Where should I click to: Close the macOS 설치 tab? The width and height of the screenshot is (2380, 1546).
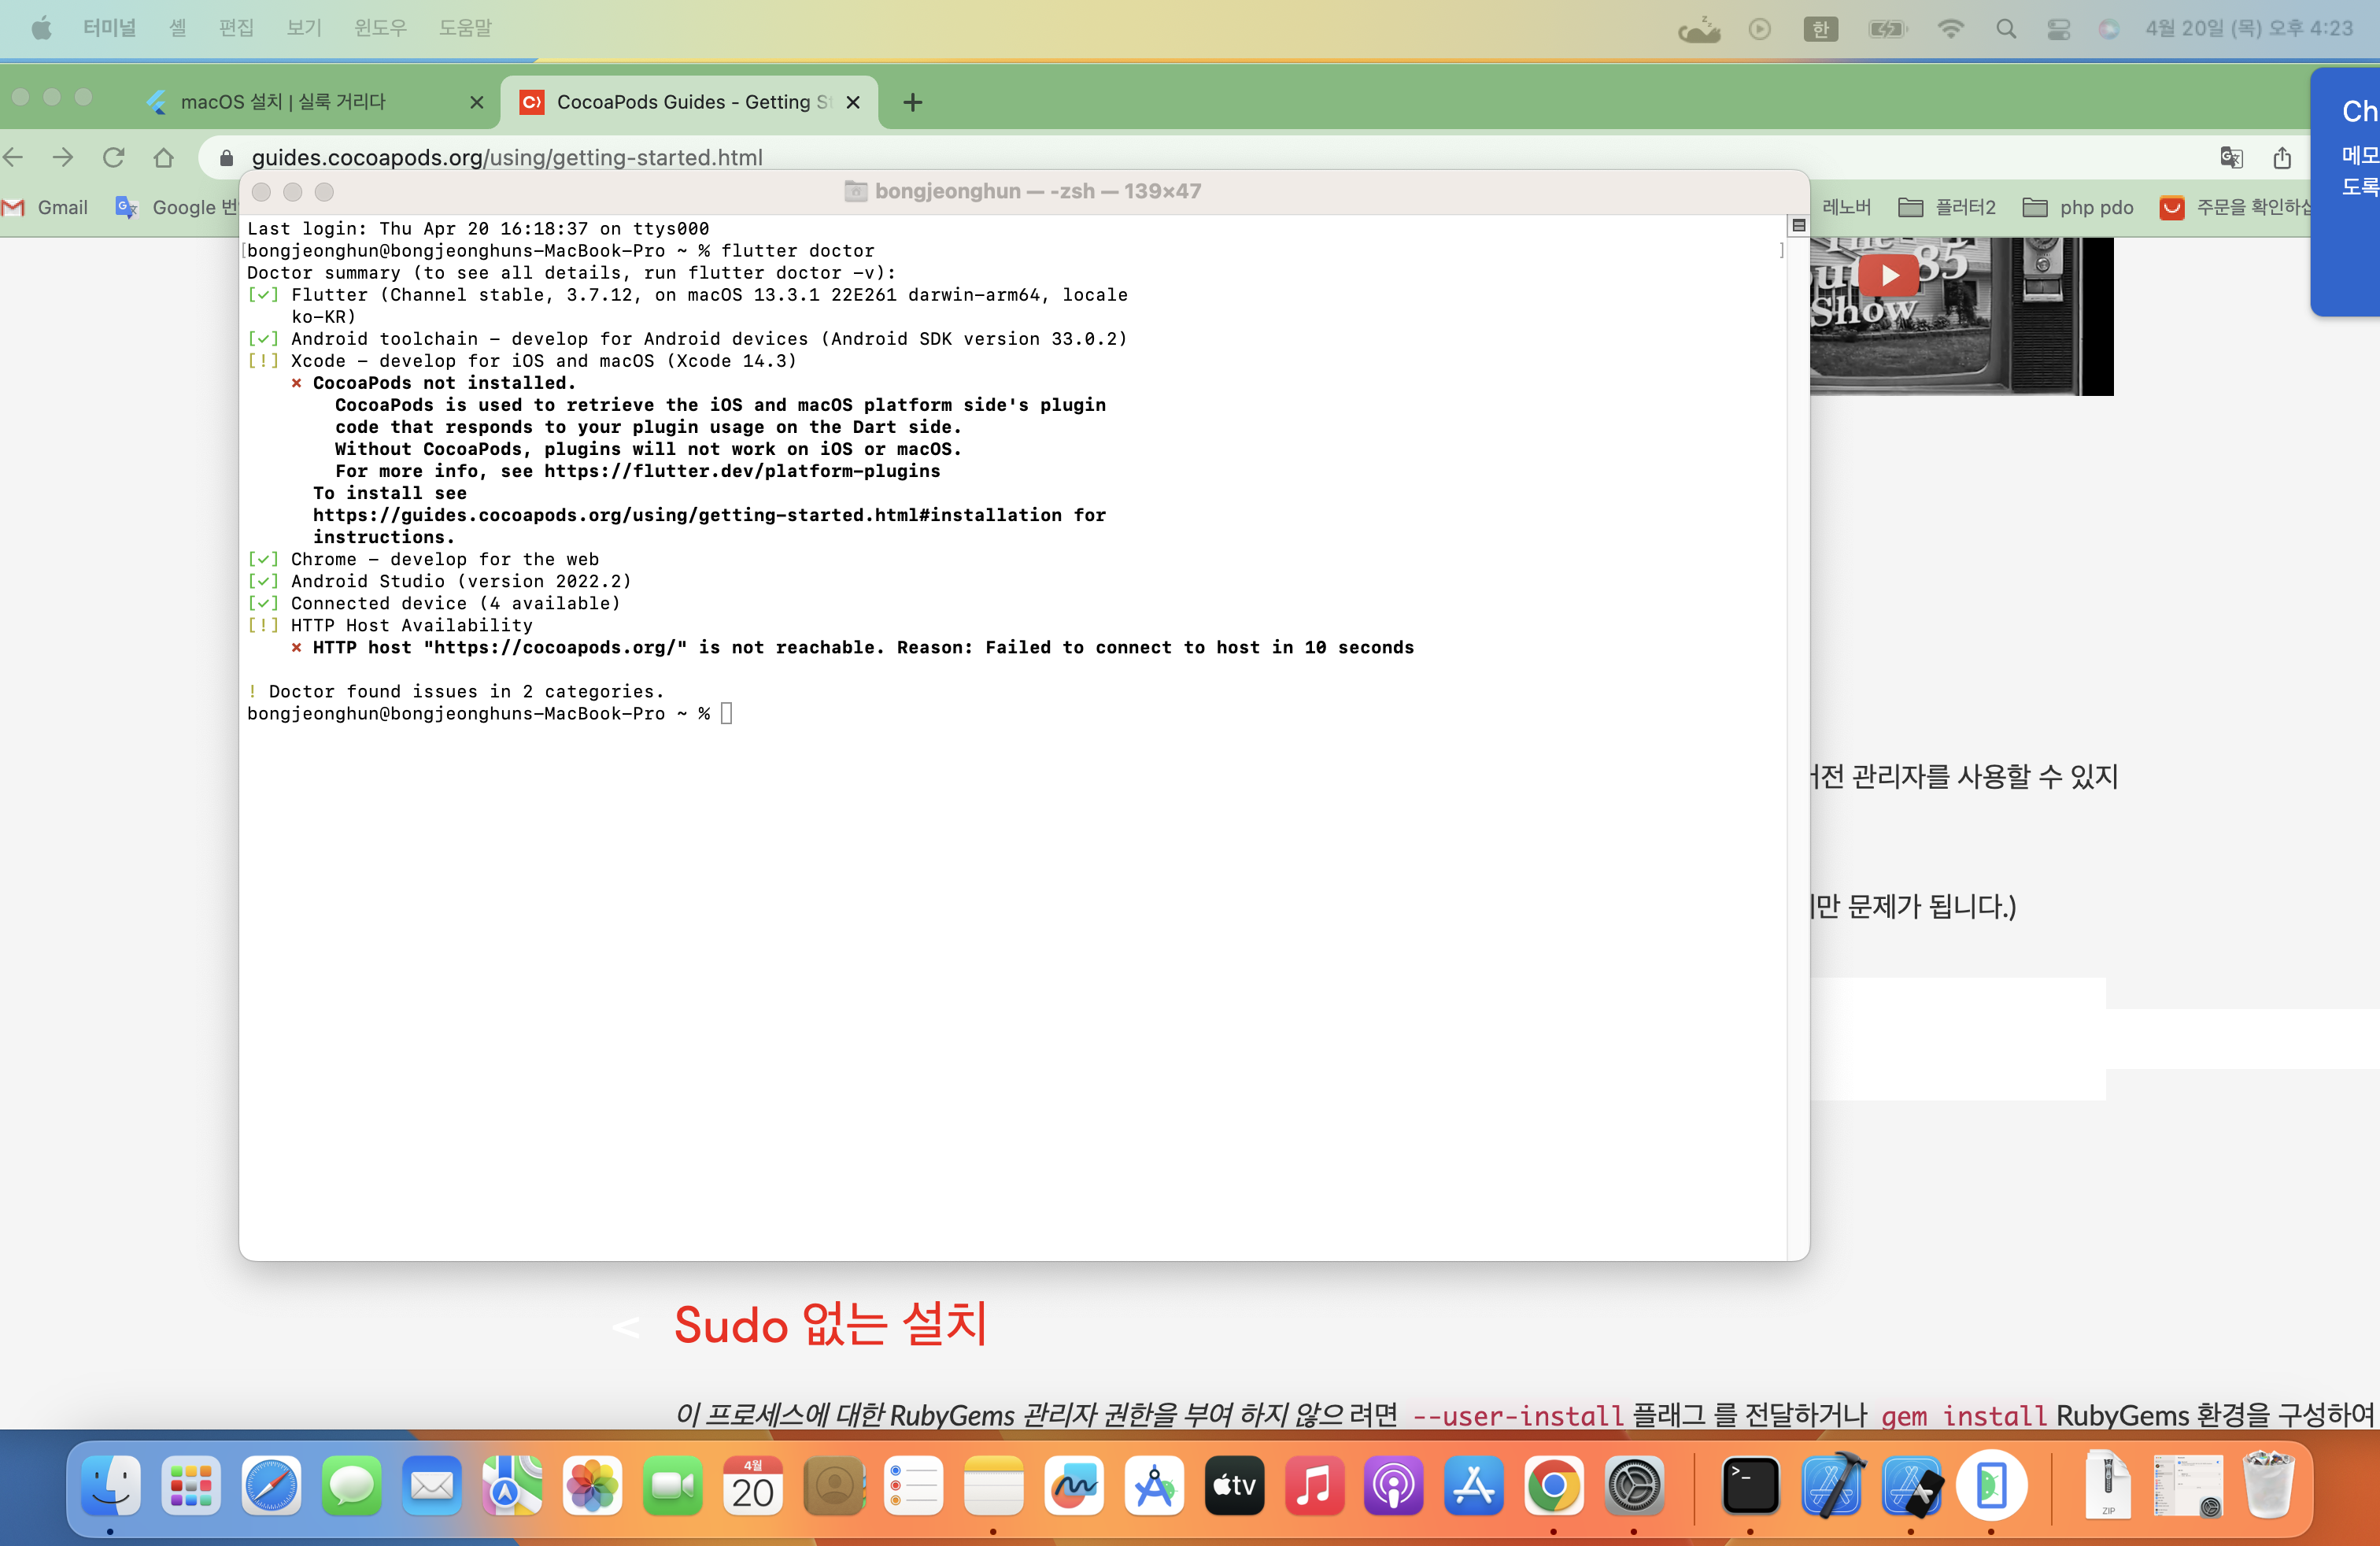point(477,102)
